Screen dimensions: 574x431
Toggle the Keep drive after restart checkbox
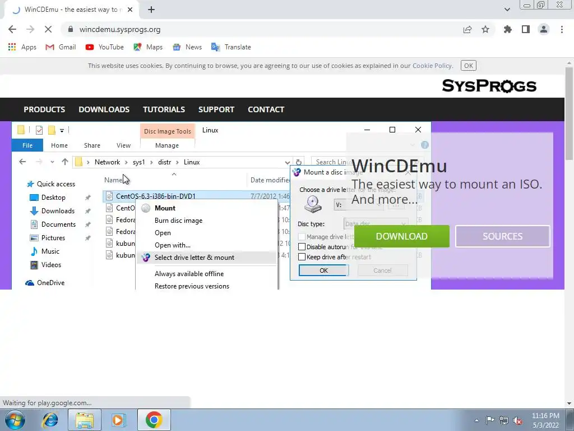click(302, 257)
